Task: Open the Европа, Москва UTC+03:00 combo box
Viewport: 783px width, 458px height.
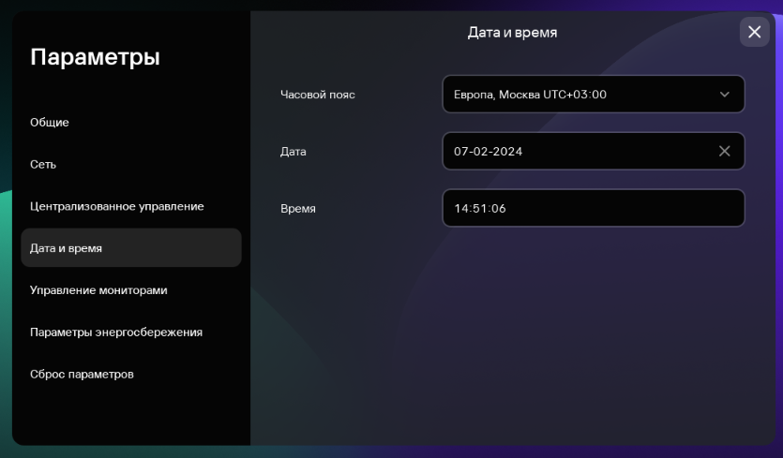Action: [x=581, y=95]
